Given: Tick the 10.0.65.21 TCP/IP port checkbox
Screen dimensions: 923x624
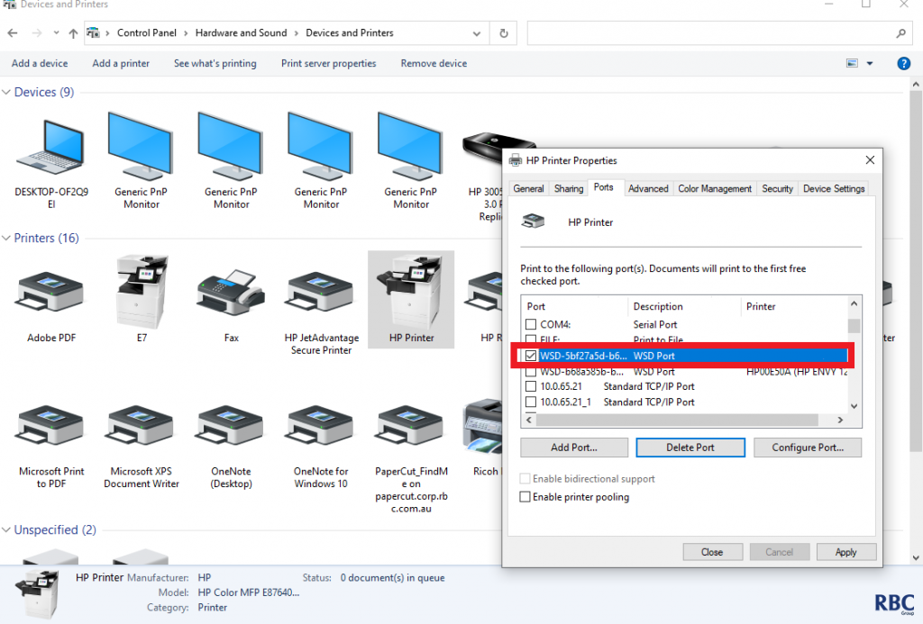Looking at the screenshot, I should pyautogui.click(x=531, y=386).
